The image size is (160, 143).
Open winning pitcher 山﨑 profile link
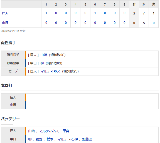[x=44, y=55]
